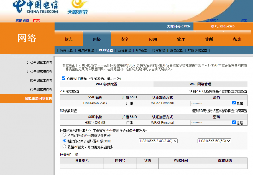Click the China Telecom logo
The height and width of the screenshot is (175, 253).
tap(35, 8)
